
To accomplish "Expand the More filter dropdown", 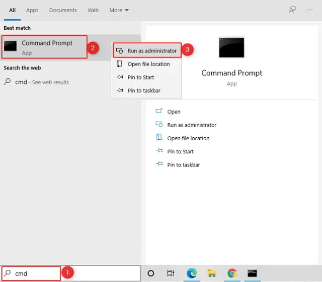I will coord(119,10).
